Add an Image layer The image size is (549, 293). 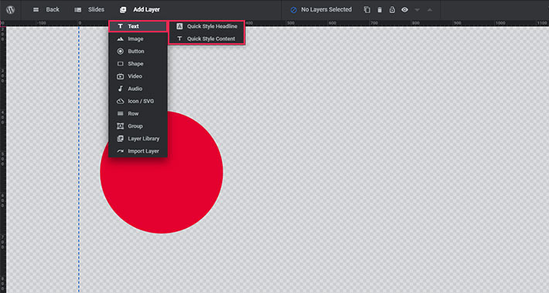click(x=138, y=39)
